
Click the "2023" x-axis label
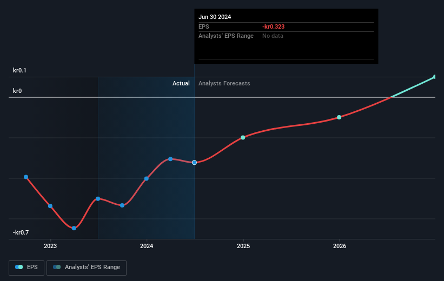coord(50,246)
